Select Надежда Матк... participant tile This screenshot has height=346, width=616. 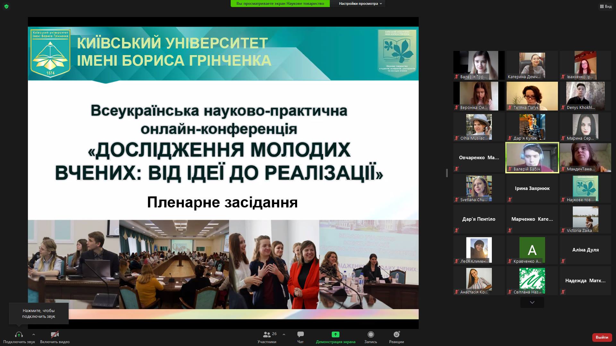point(586,281)
